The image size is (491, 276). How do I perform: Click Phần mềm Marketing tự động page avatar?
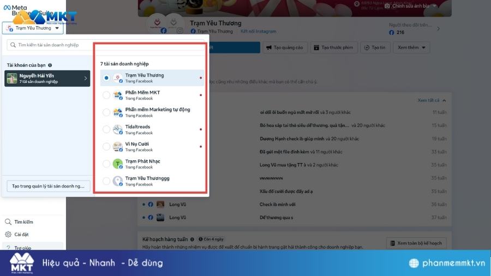pos(118,112)
